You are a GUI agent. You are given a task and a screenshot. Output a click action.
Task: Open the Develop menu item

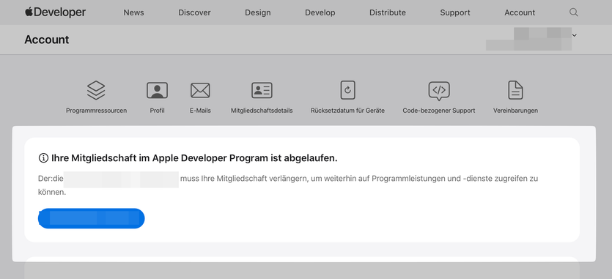click(x=320, y=12)
